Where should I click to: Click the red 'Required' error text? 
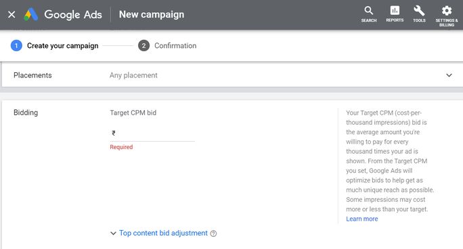(x=121, y=147)
